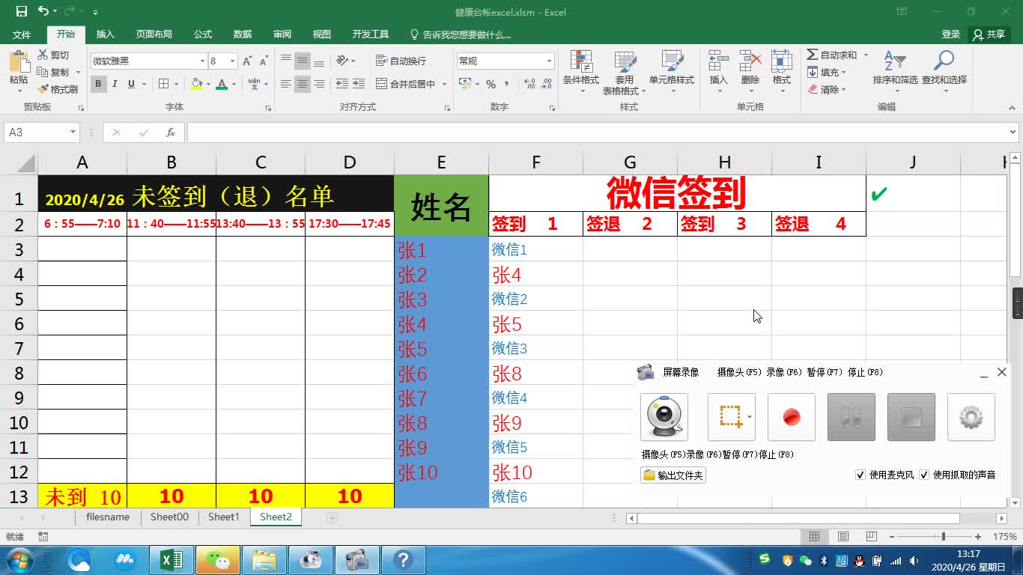Screen dimensions: 1023x575
Task: Select the Sheet1 worksheet tab
Action: [223, 517]
